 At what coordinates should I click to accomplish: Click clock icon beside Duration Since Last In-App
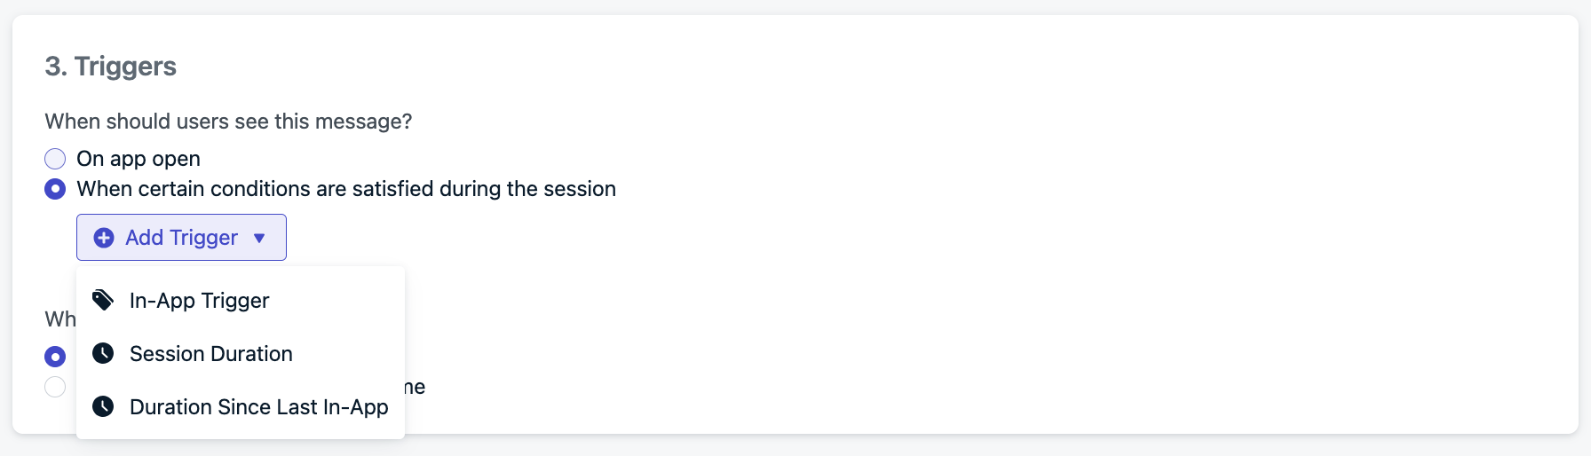point(103,406)
